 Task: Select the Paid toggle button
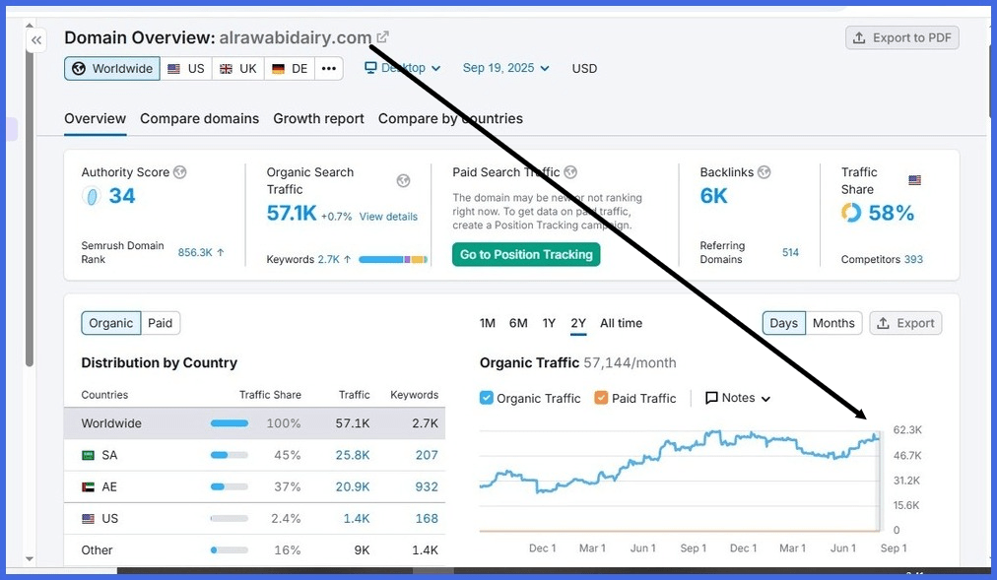161,323
